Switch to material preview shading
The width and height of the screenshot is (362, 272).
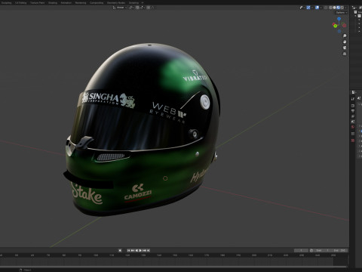[x=338, y=8]
